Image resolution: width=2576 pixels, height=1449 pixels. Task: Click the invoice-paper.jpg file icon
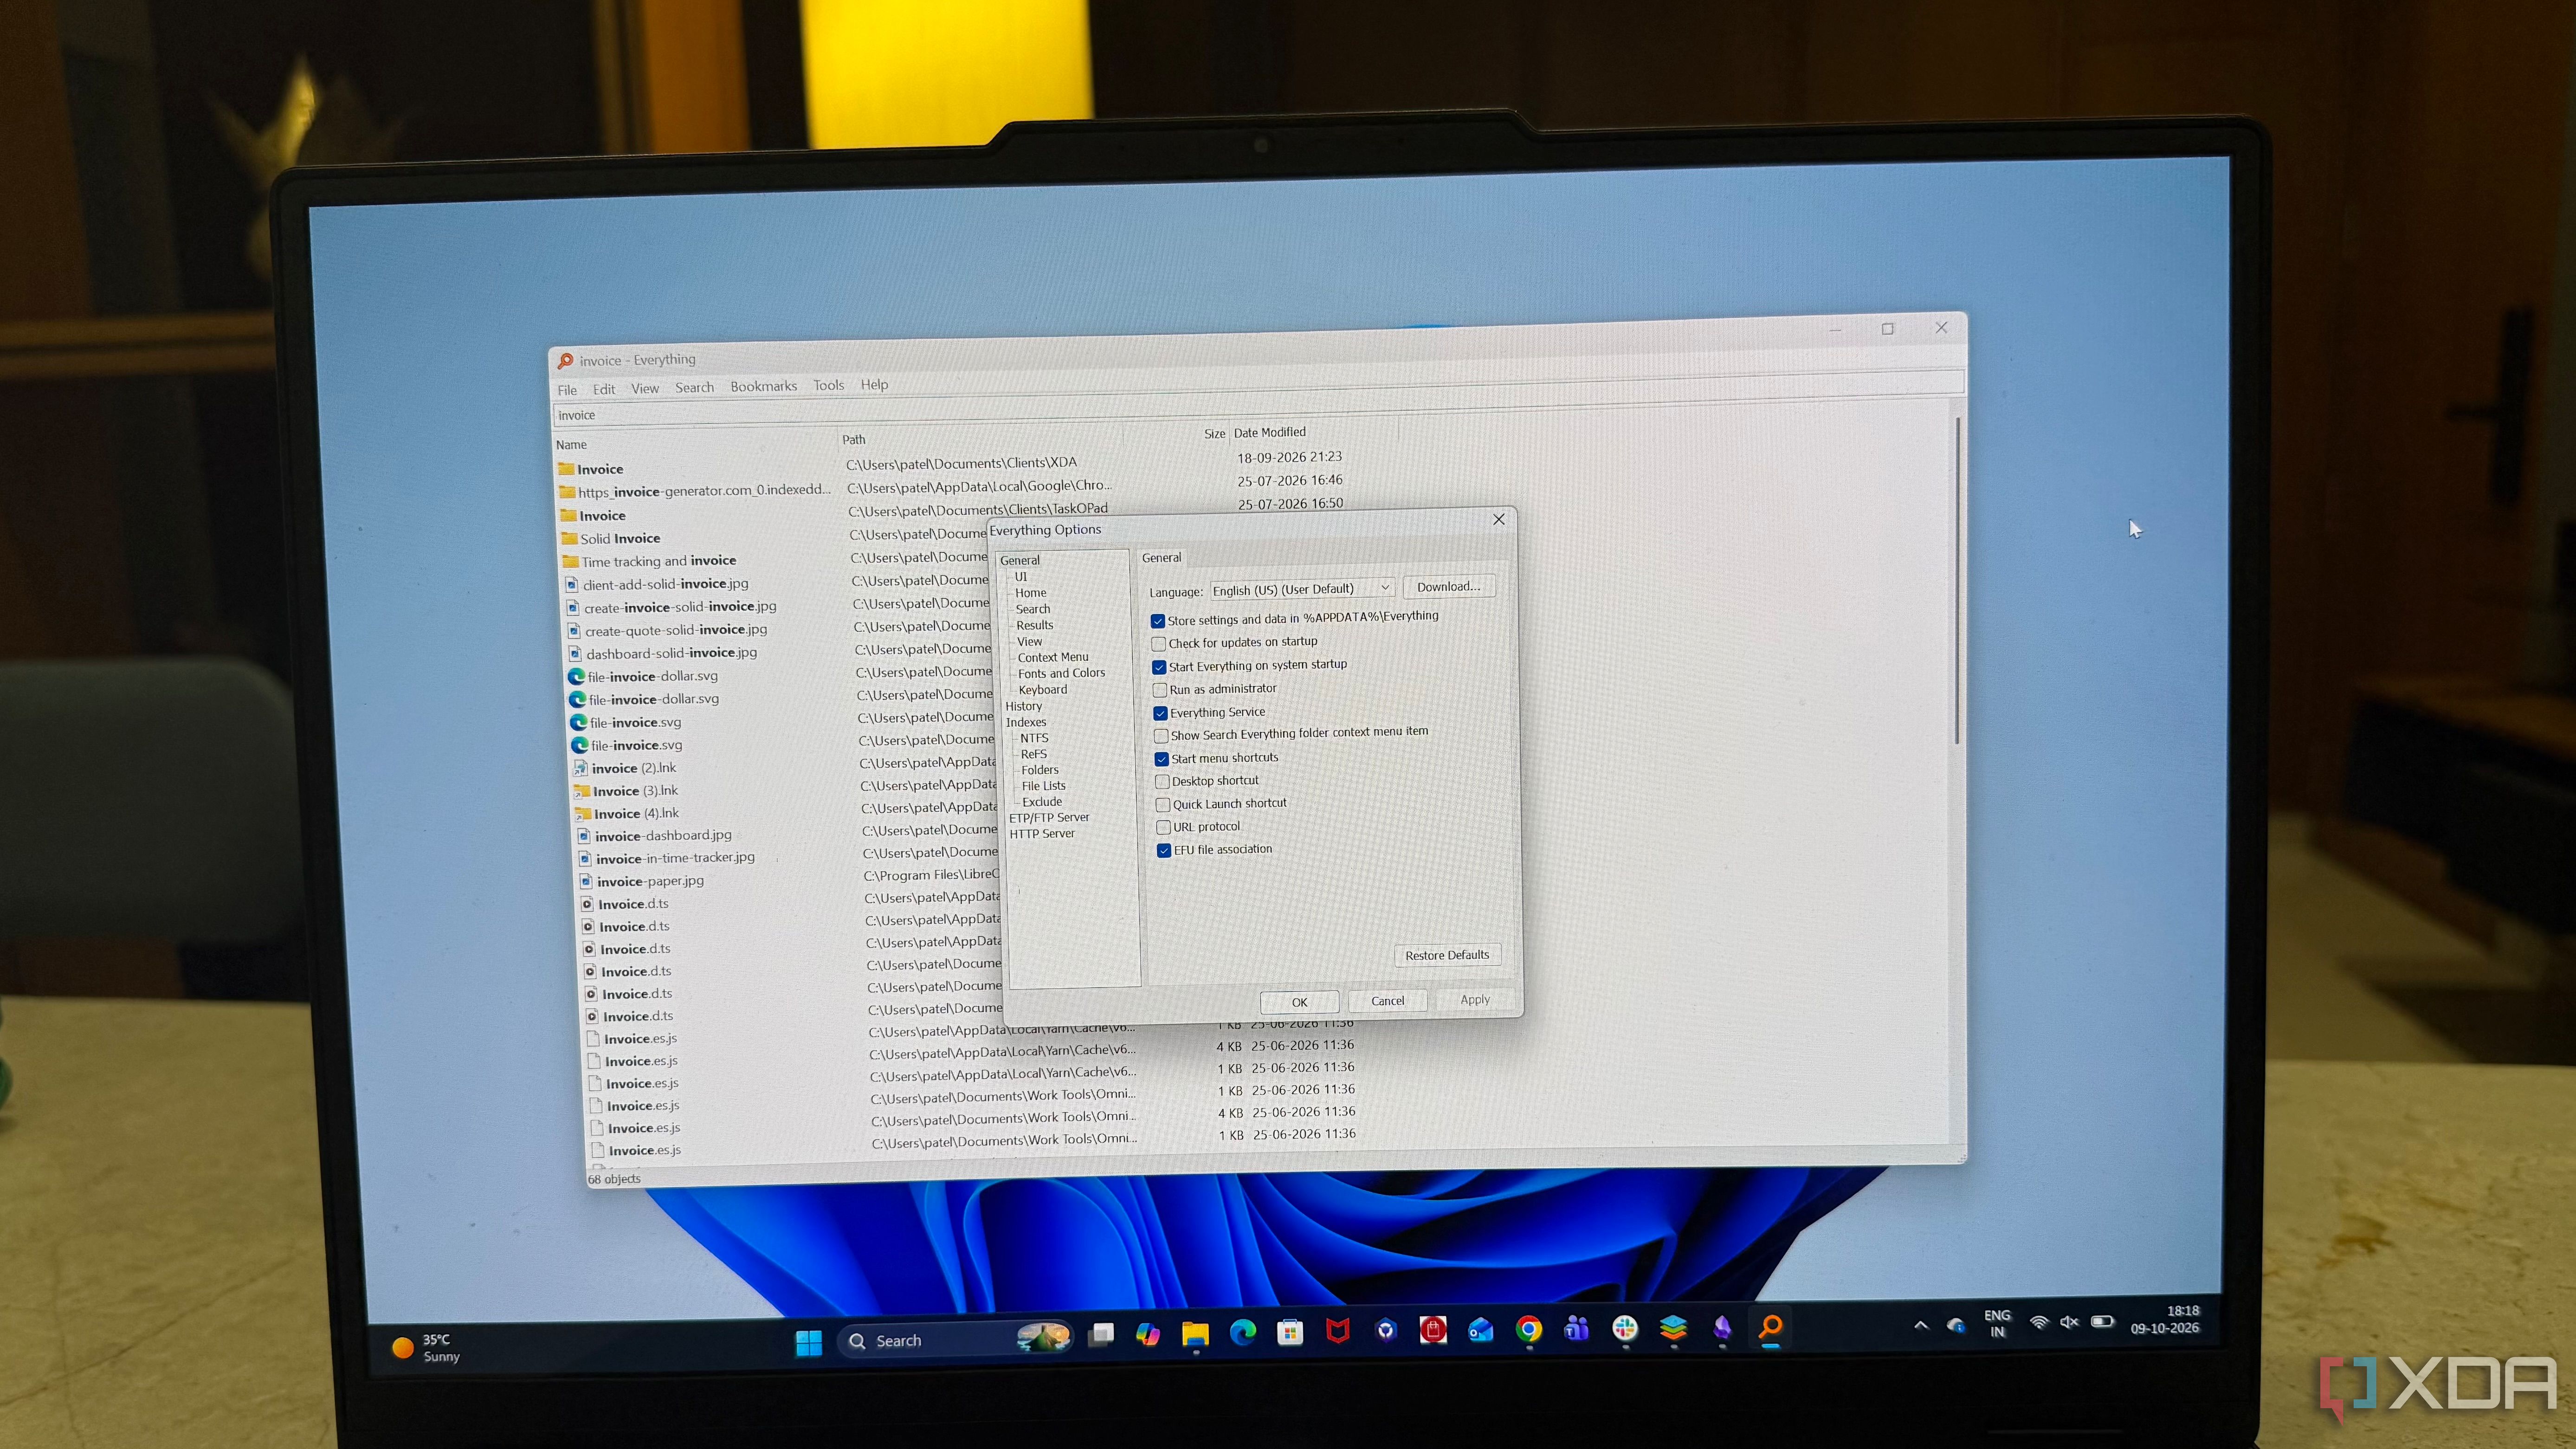[x=587, y=882]
